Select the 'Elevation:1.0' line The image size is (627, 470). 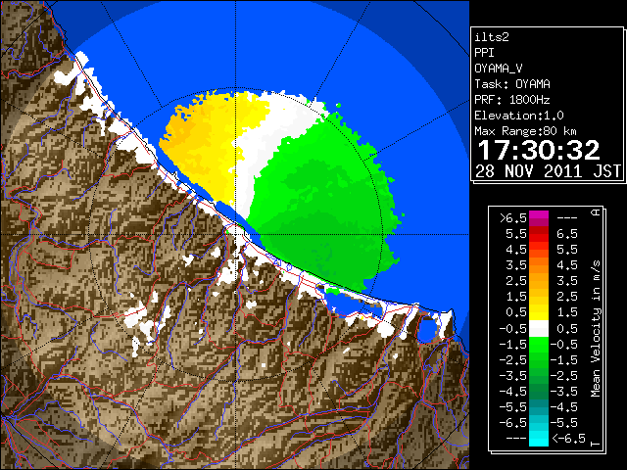point(519,116)
